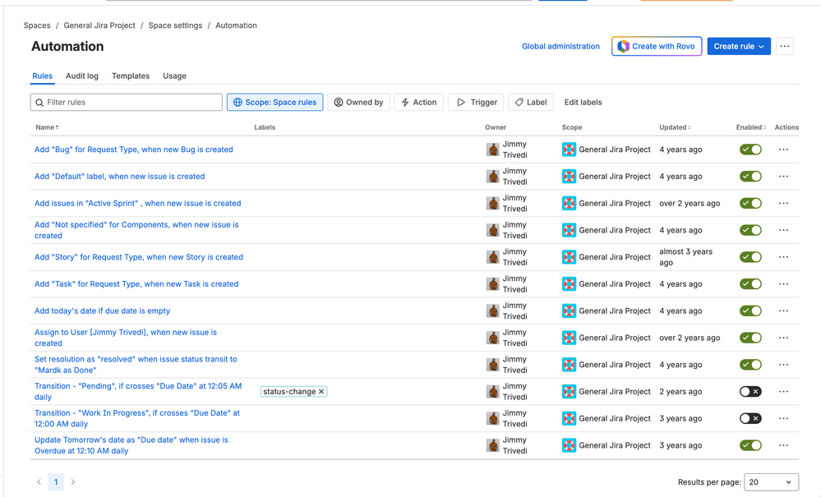Disable the Set resolution as "resolved" rule
The width and height of the screenshot is (821, 497).
[x=750, y=365]
